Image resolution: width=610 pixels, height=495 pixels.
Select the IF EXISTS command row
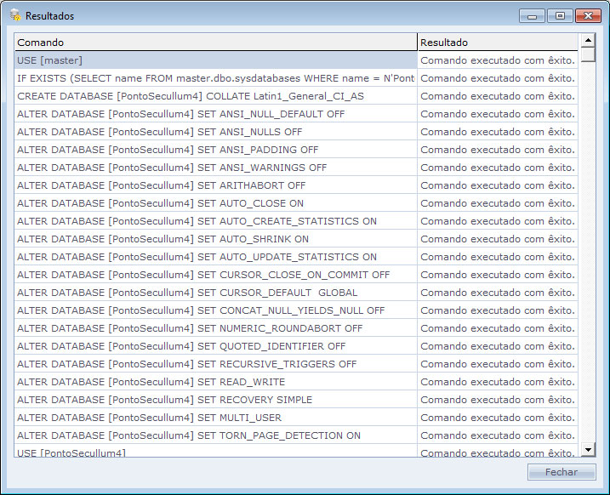pos(215,78)
